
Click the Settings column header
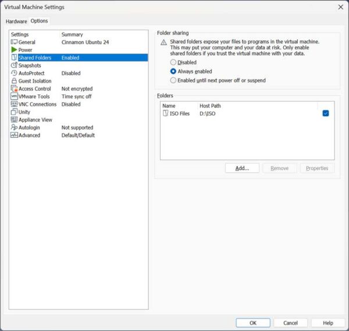20,34
